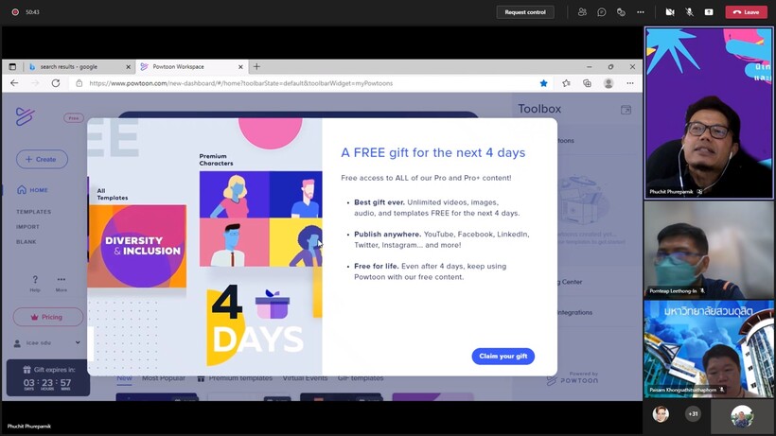The width and height of the screenshot is (776, 436).
Task: Select the Premium templates tab
Action: coord(235,378)
